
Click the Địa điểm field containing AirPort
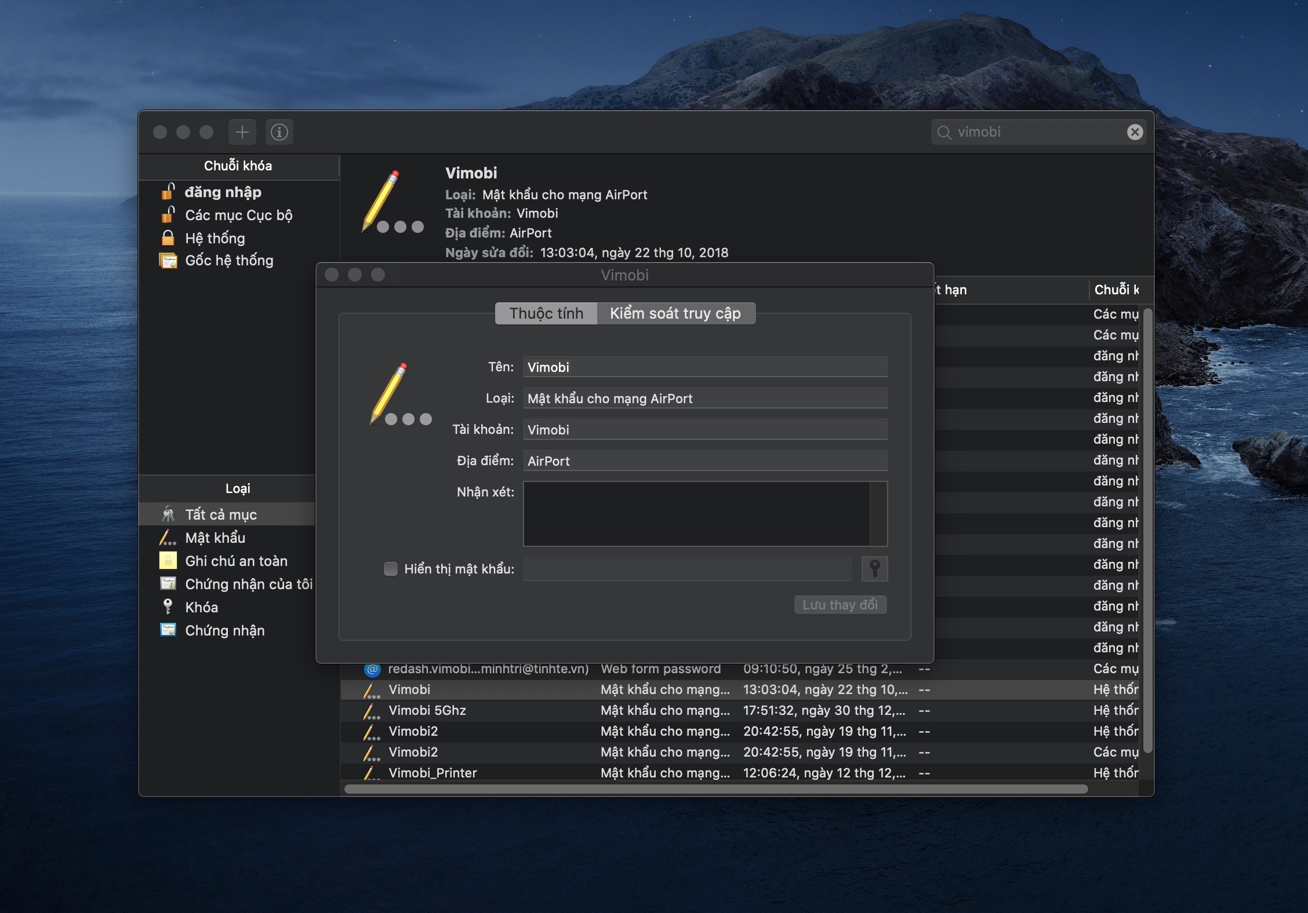coord(705,461)
